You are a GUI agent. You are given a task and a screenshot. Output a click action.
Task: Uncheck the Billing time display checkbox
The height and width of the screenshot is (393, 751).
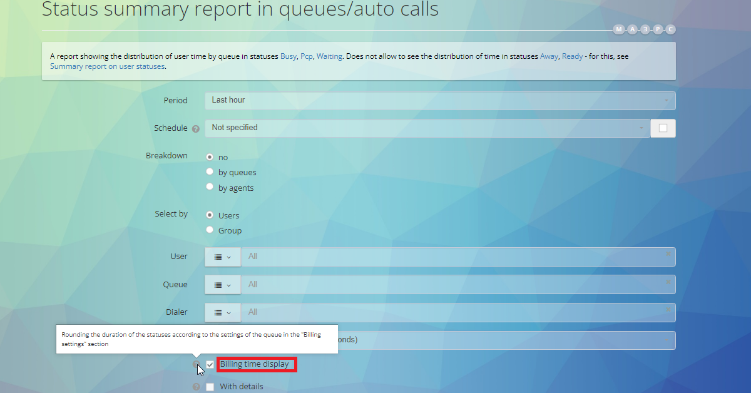[x=210, y=364]
